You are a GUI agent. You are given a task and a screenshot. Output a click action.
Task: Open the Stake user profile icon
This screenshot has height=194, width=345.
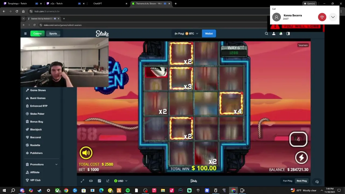[x=274, y=34]
